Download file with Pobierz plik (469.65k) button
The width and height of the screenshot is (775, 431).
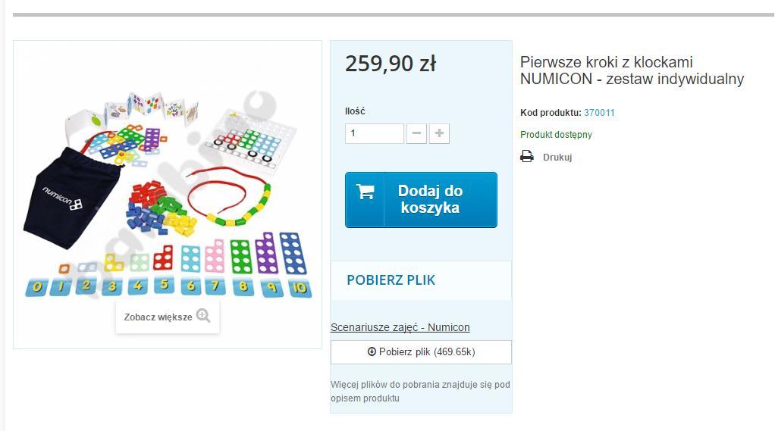click(x=421, y=352)
